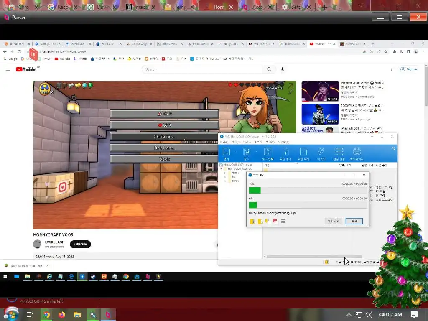Expand the game folder in Bandizip's tree

click(225, 173)
